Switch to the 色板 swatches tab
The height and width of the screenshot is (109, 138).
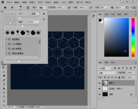coord(106,14)
